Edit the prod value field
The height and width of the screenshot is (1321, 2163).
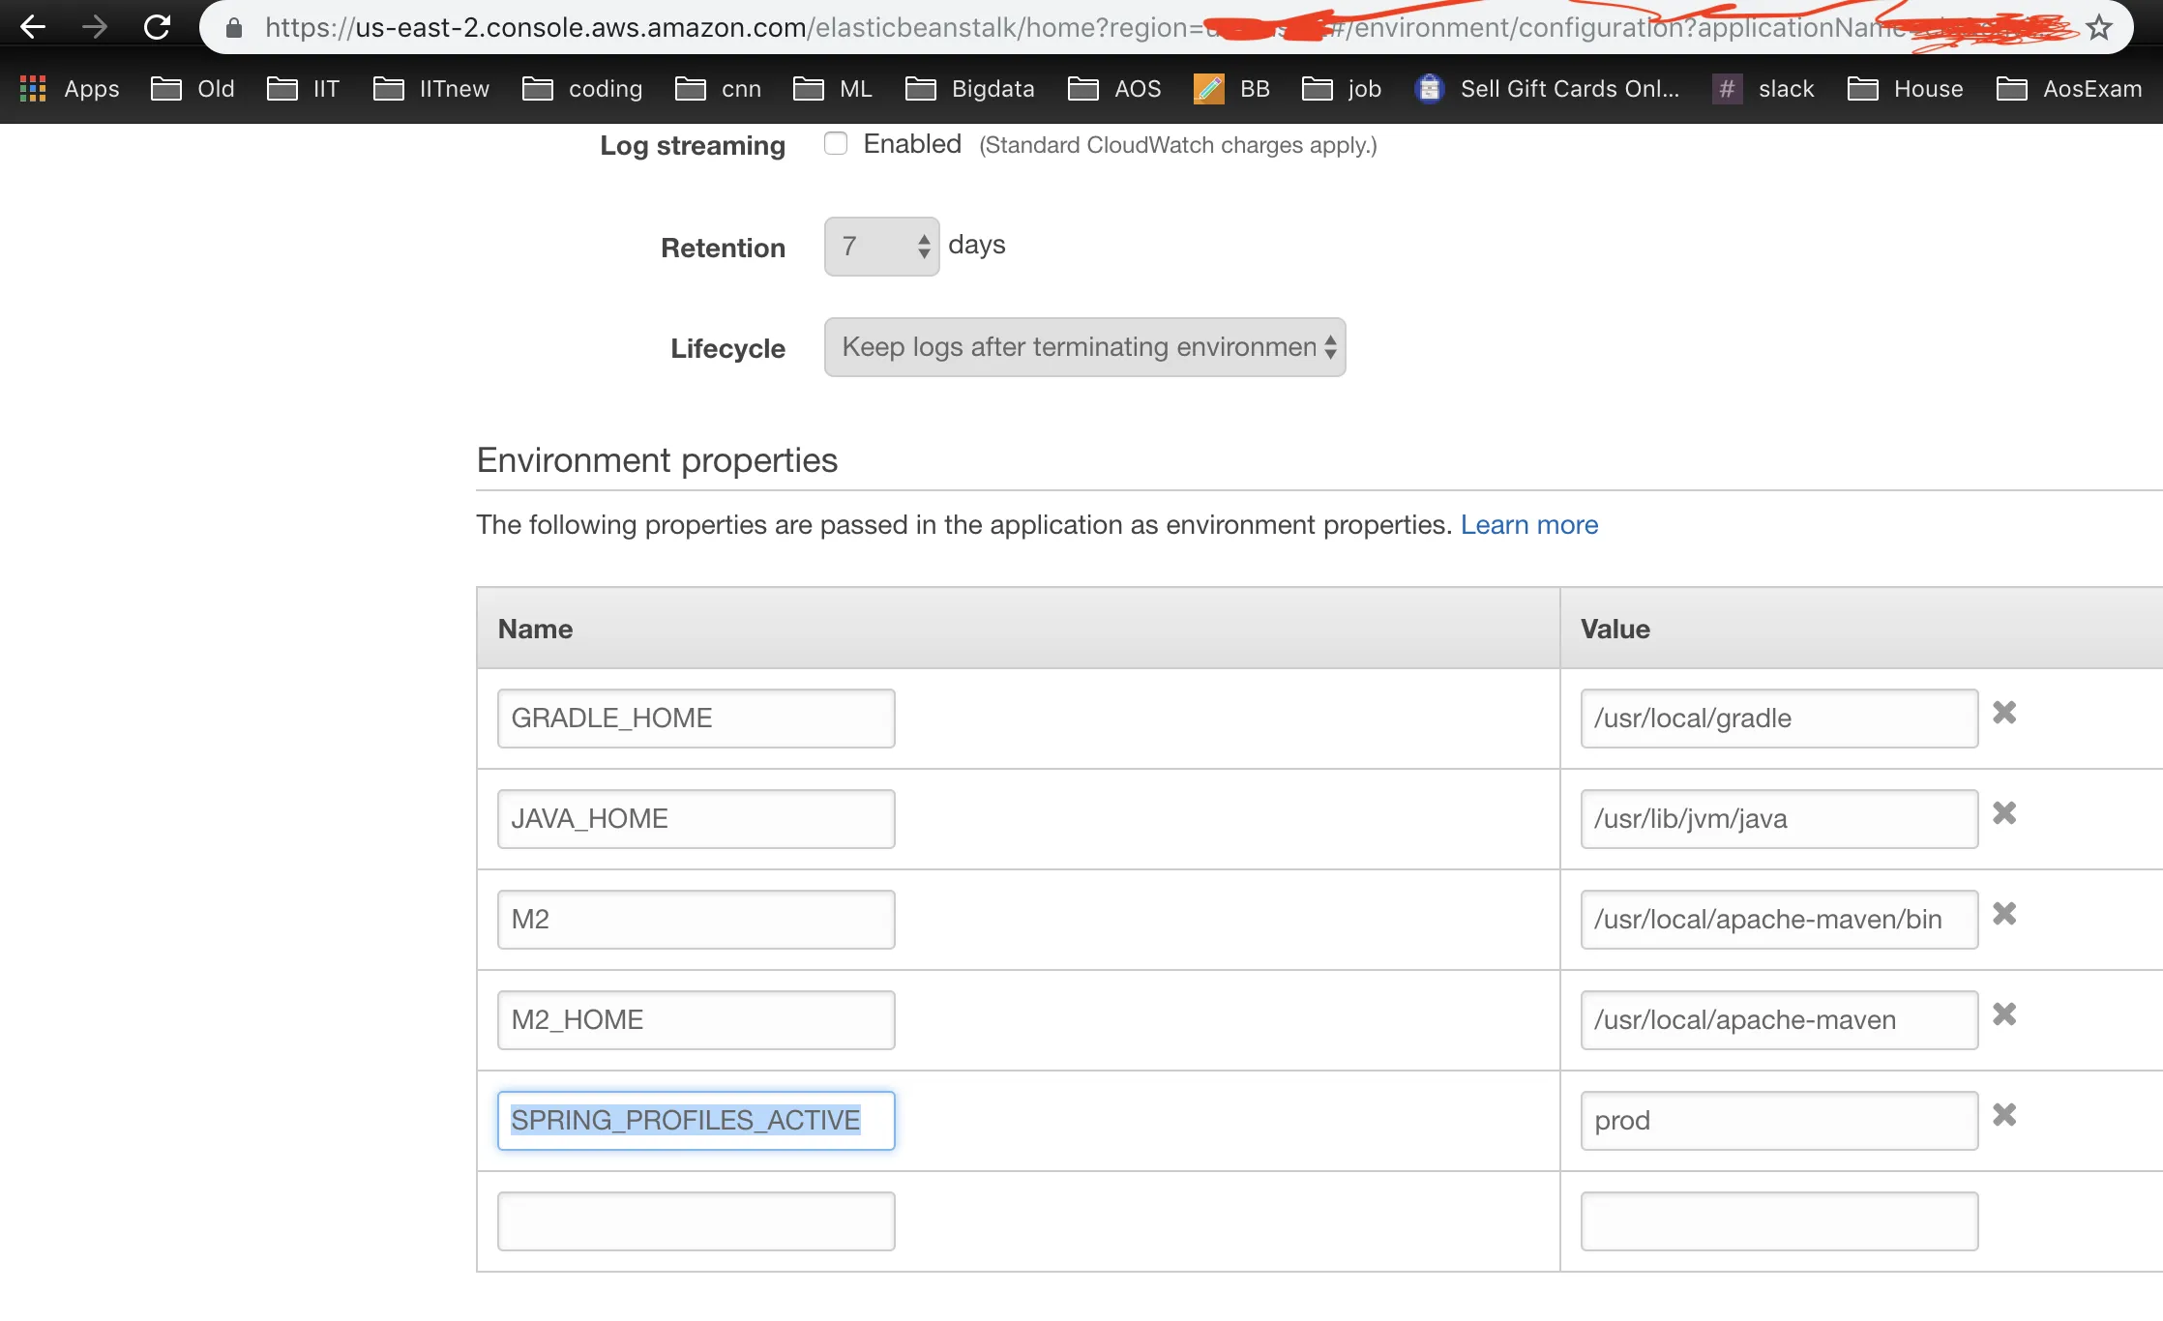1778,1121
